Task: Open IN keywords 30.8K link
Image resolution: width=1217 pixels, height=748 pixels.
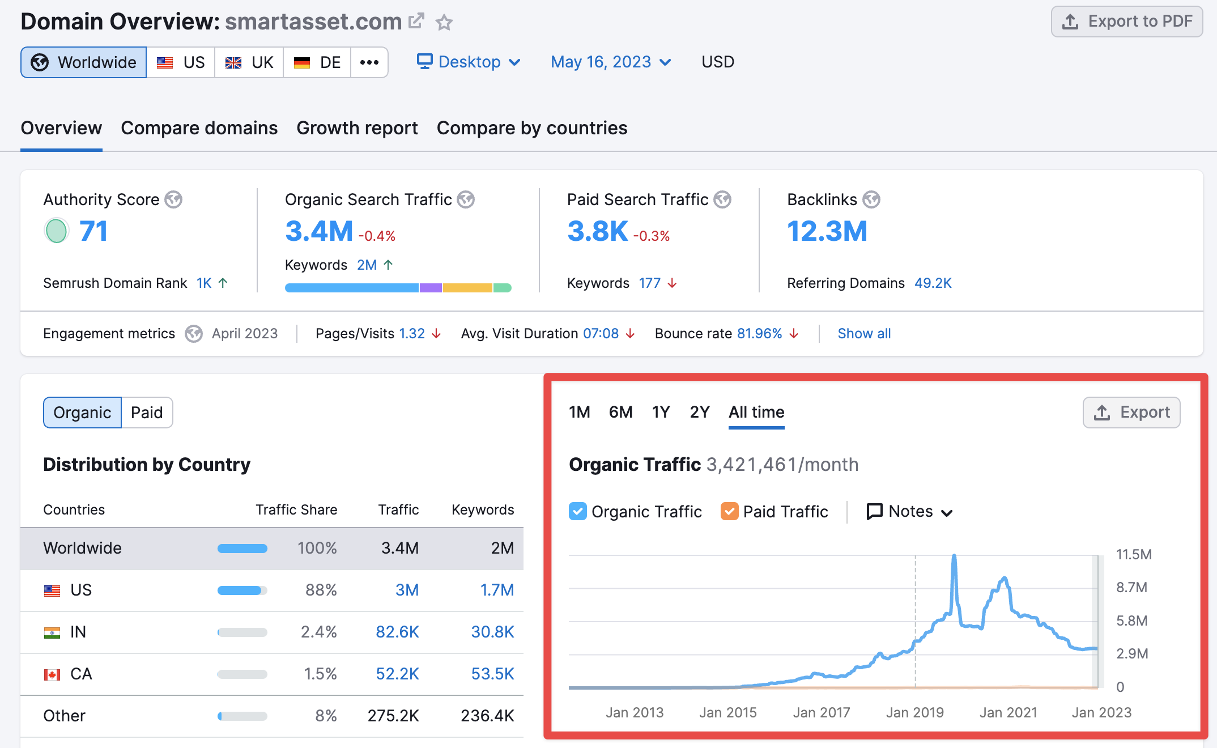Action: coord(492,632)
